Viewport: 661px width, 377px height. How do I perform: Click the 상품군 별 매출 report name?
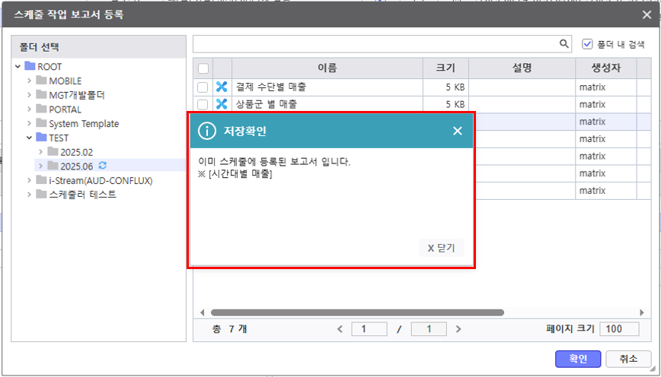(267, 104)
